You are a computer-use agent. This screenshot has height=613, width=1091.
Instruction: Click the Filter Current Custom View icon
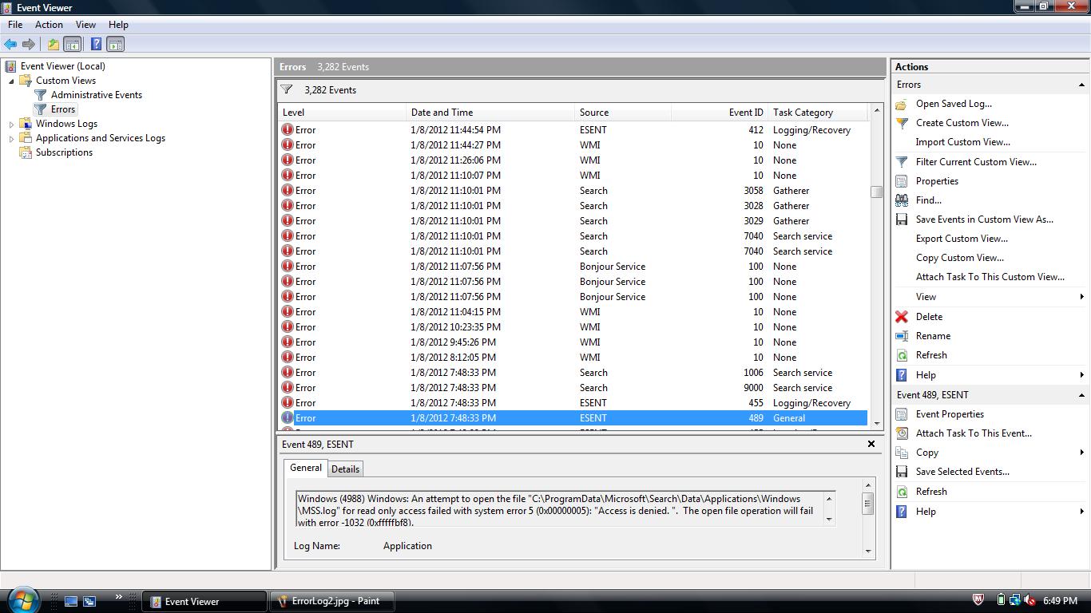click(902, 162)
